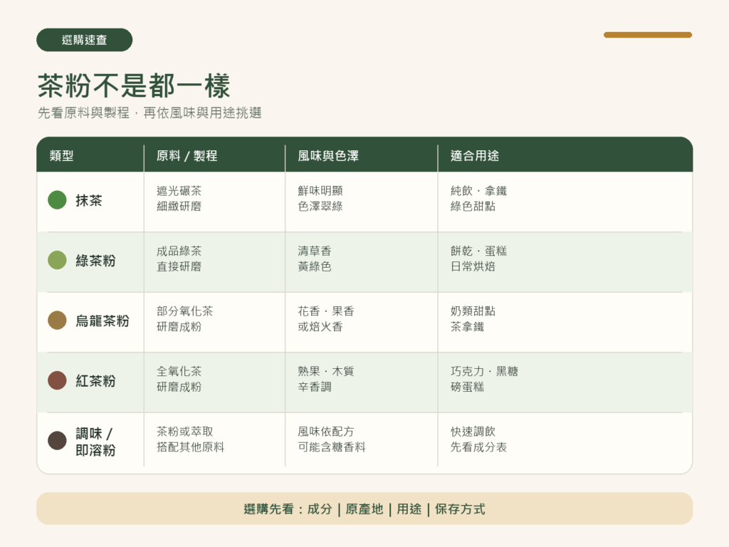Viewport: 729px width, 547px height.
Task: Click the light green dot beside 綠茶粉
Action: coord(57,260)
